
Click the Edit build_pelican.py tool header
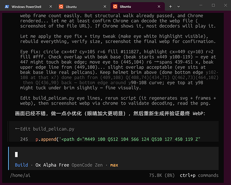(x=44, y=129)
